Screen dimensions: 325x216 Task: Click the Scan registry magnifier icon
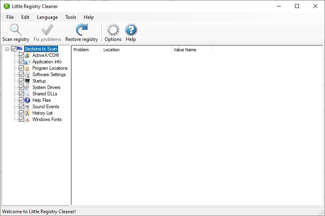[16, 30]
